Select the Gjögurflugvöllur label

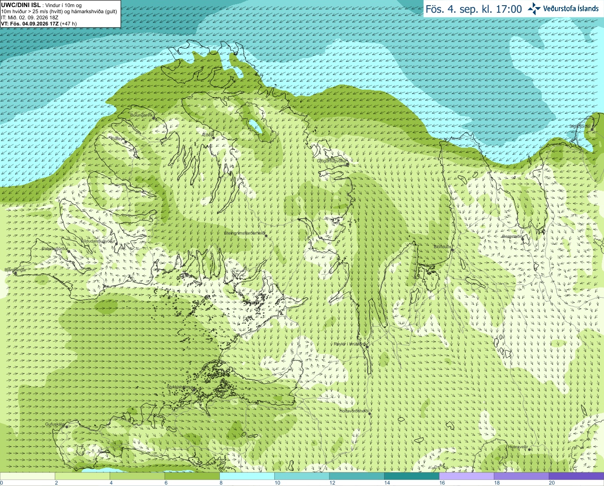click(x=332, y=161)
